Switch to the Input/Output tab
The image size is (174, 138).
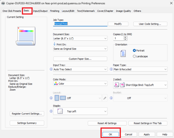click(x=40, y=11)
